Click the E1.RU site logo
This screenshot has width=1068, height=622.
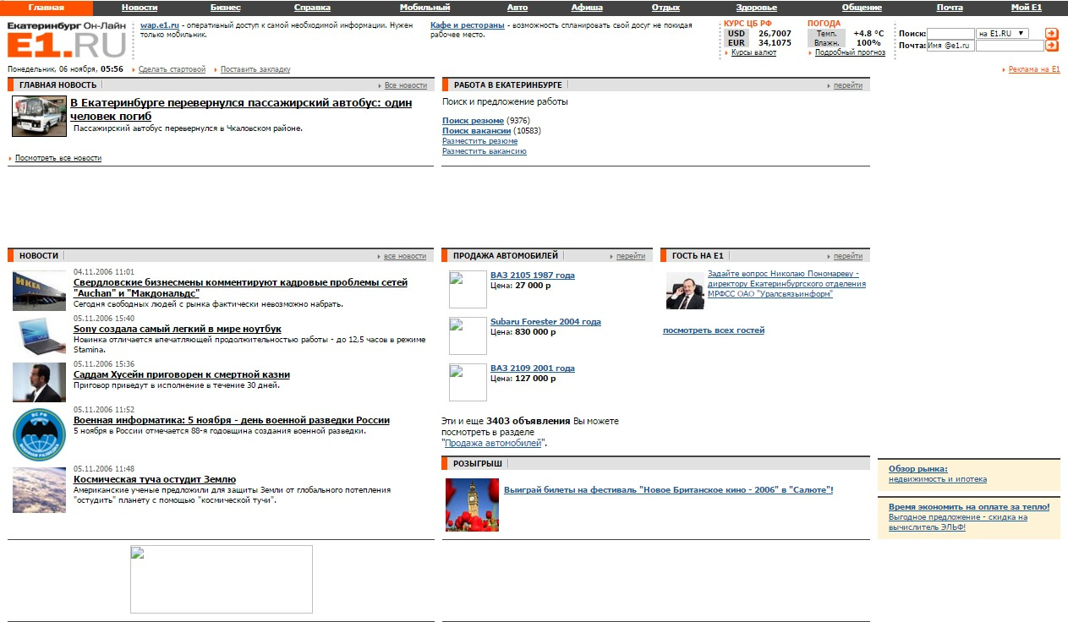click(x=66, y=40)
